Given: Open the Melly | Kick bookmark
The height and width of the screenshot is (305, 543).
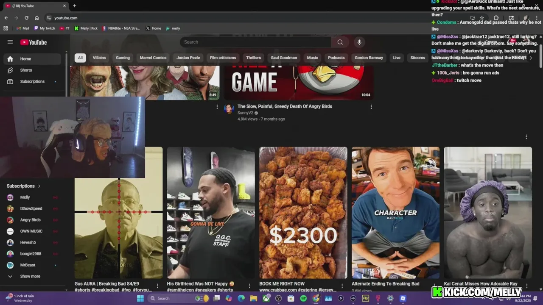Looking at the screenshot, I should [86, 28].
